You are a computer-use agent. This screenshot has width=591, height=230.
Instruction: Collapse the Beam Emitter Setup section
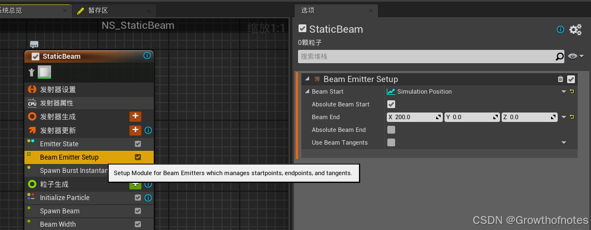click(307, 79)
